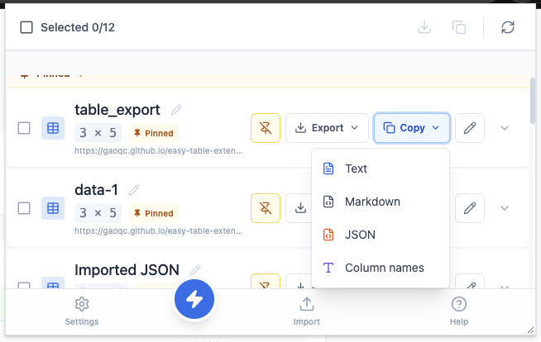Click the table icon beside data-1

pyautogui.click(x=53, y=208)
